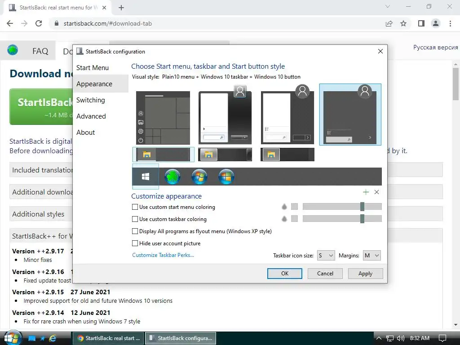Remove custom start button with X icon
460x345 pixels.
377,192
